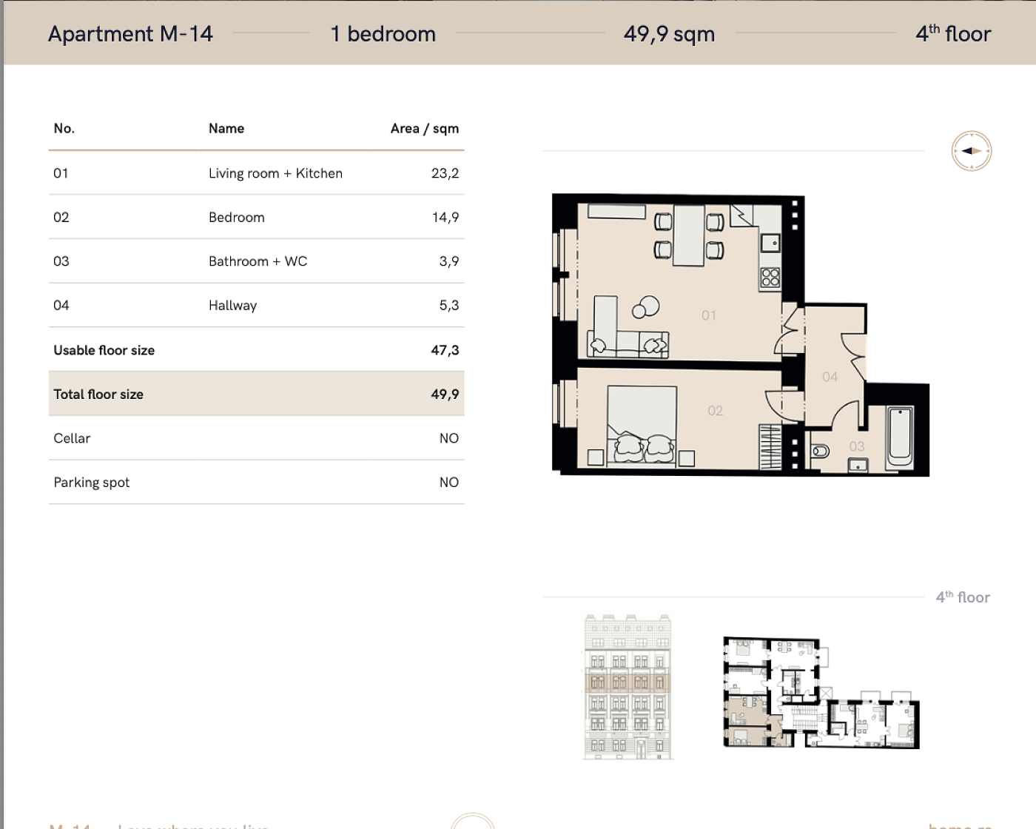Click the wardrobe in the bedroom plan
The height and width of the screenshot is (829, 1036).
pos(771,446)
